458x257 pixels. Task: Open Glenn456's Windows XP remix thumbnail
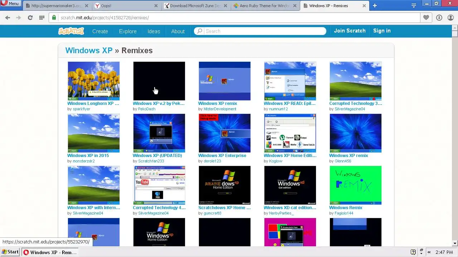[x=356, y=133]
